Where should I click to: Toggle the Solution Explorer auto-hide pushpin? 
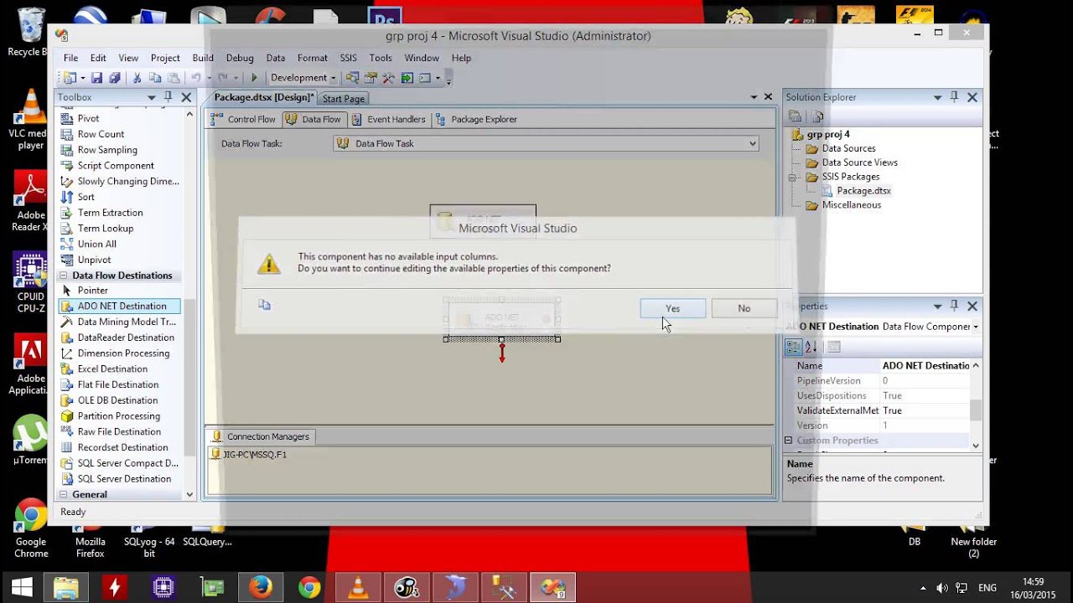point(954,97)
